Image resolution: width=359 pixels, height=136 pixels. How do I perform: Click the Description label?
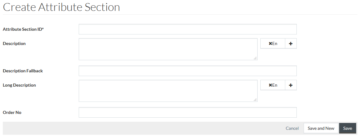14,43
